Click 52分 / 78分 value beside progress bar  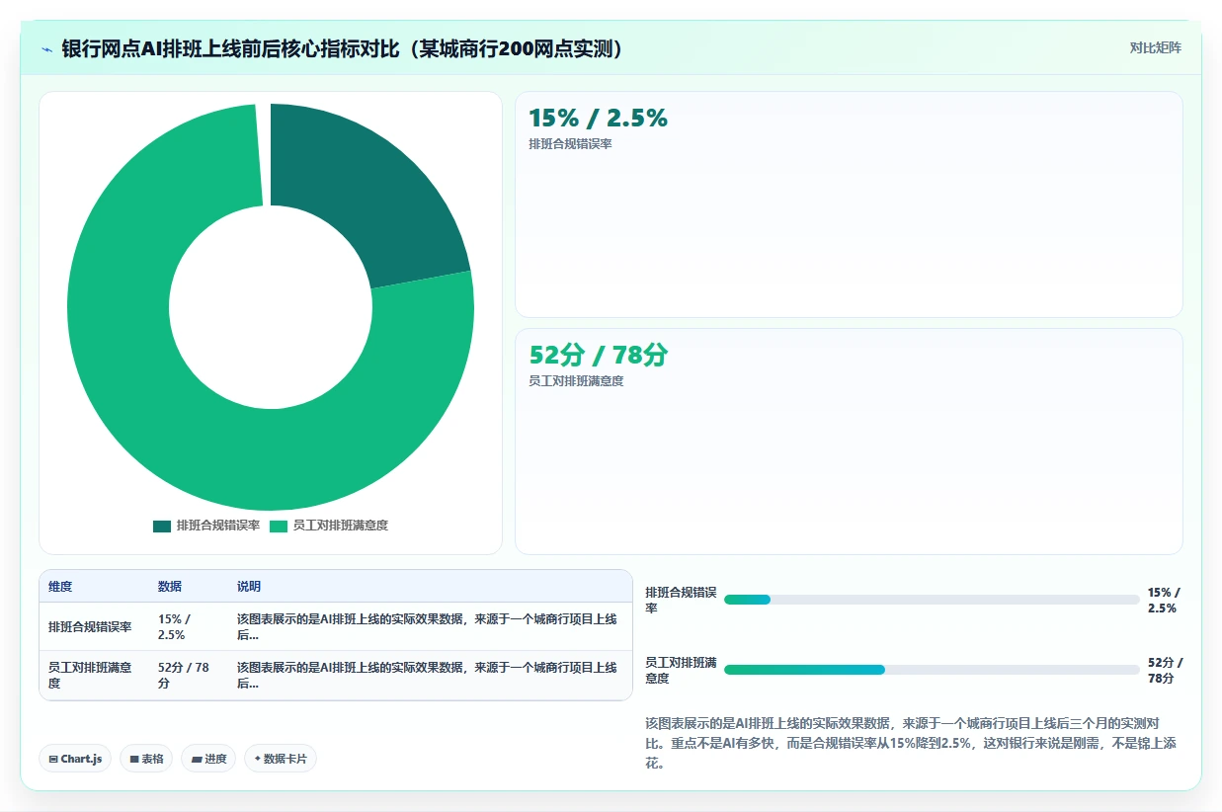coord(1166,670)
